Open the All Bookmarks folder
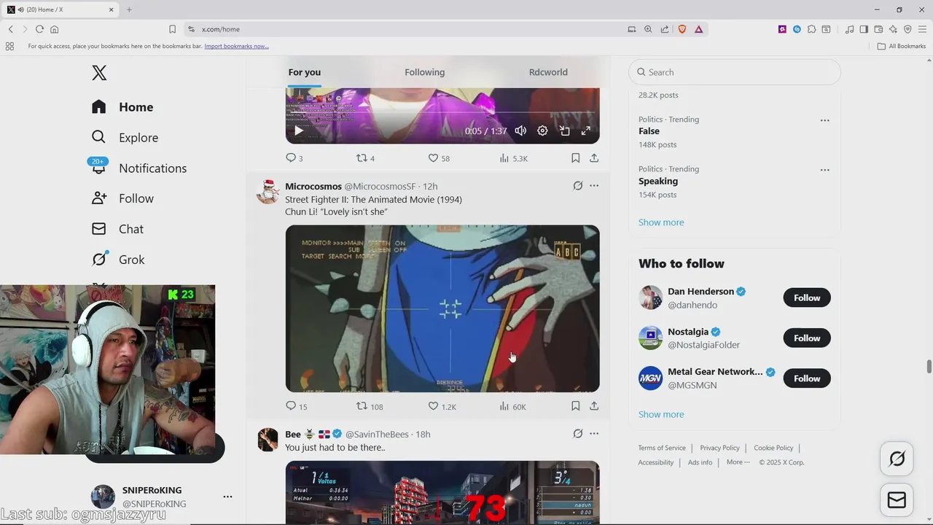 (x=902, y=46)
